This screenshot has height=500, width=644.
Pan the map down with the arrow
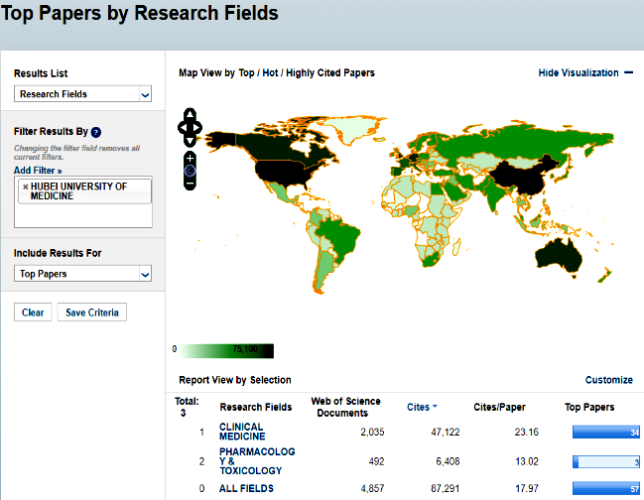tap(190, 142)
